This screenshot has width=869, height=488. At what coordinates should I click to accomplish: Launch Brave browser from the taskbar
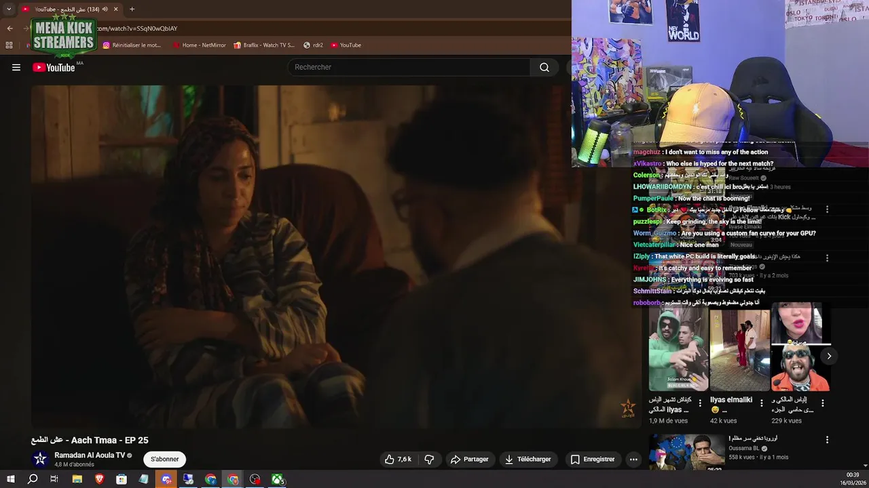(x=100, y=479)
